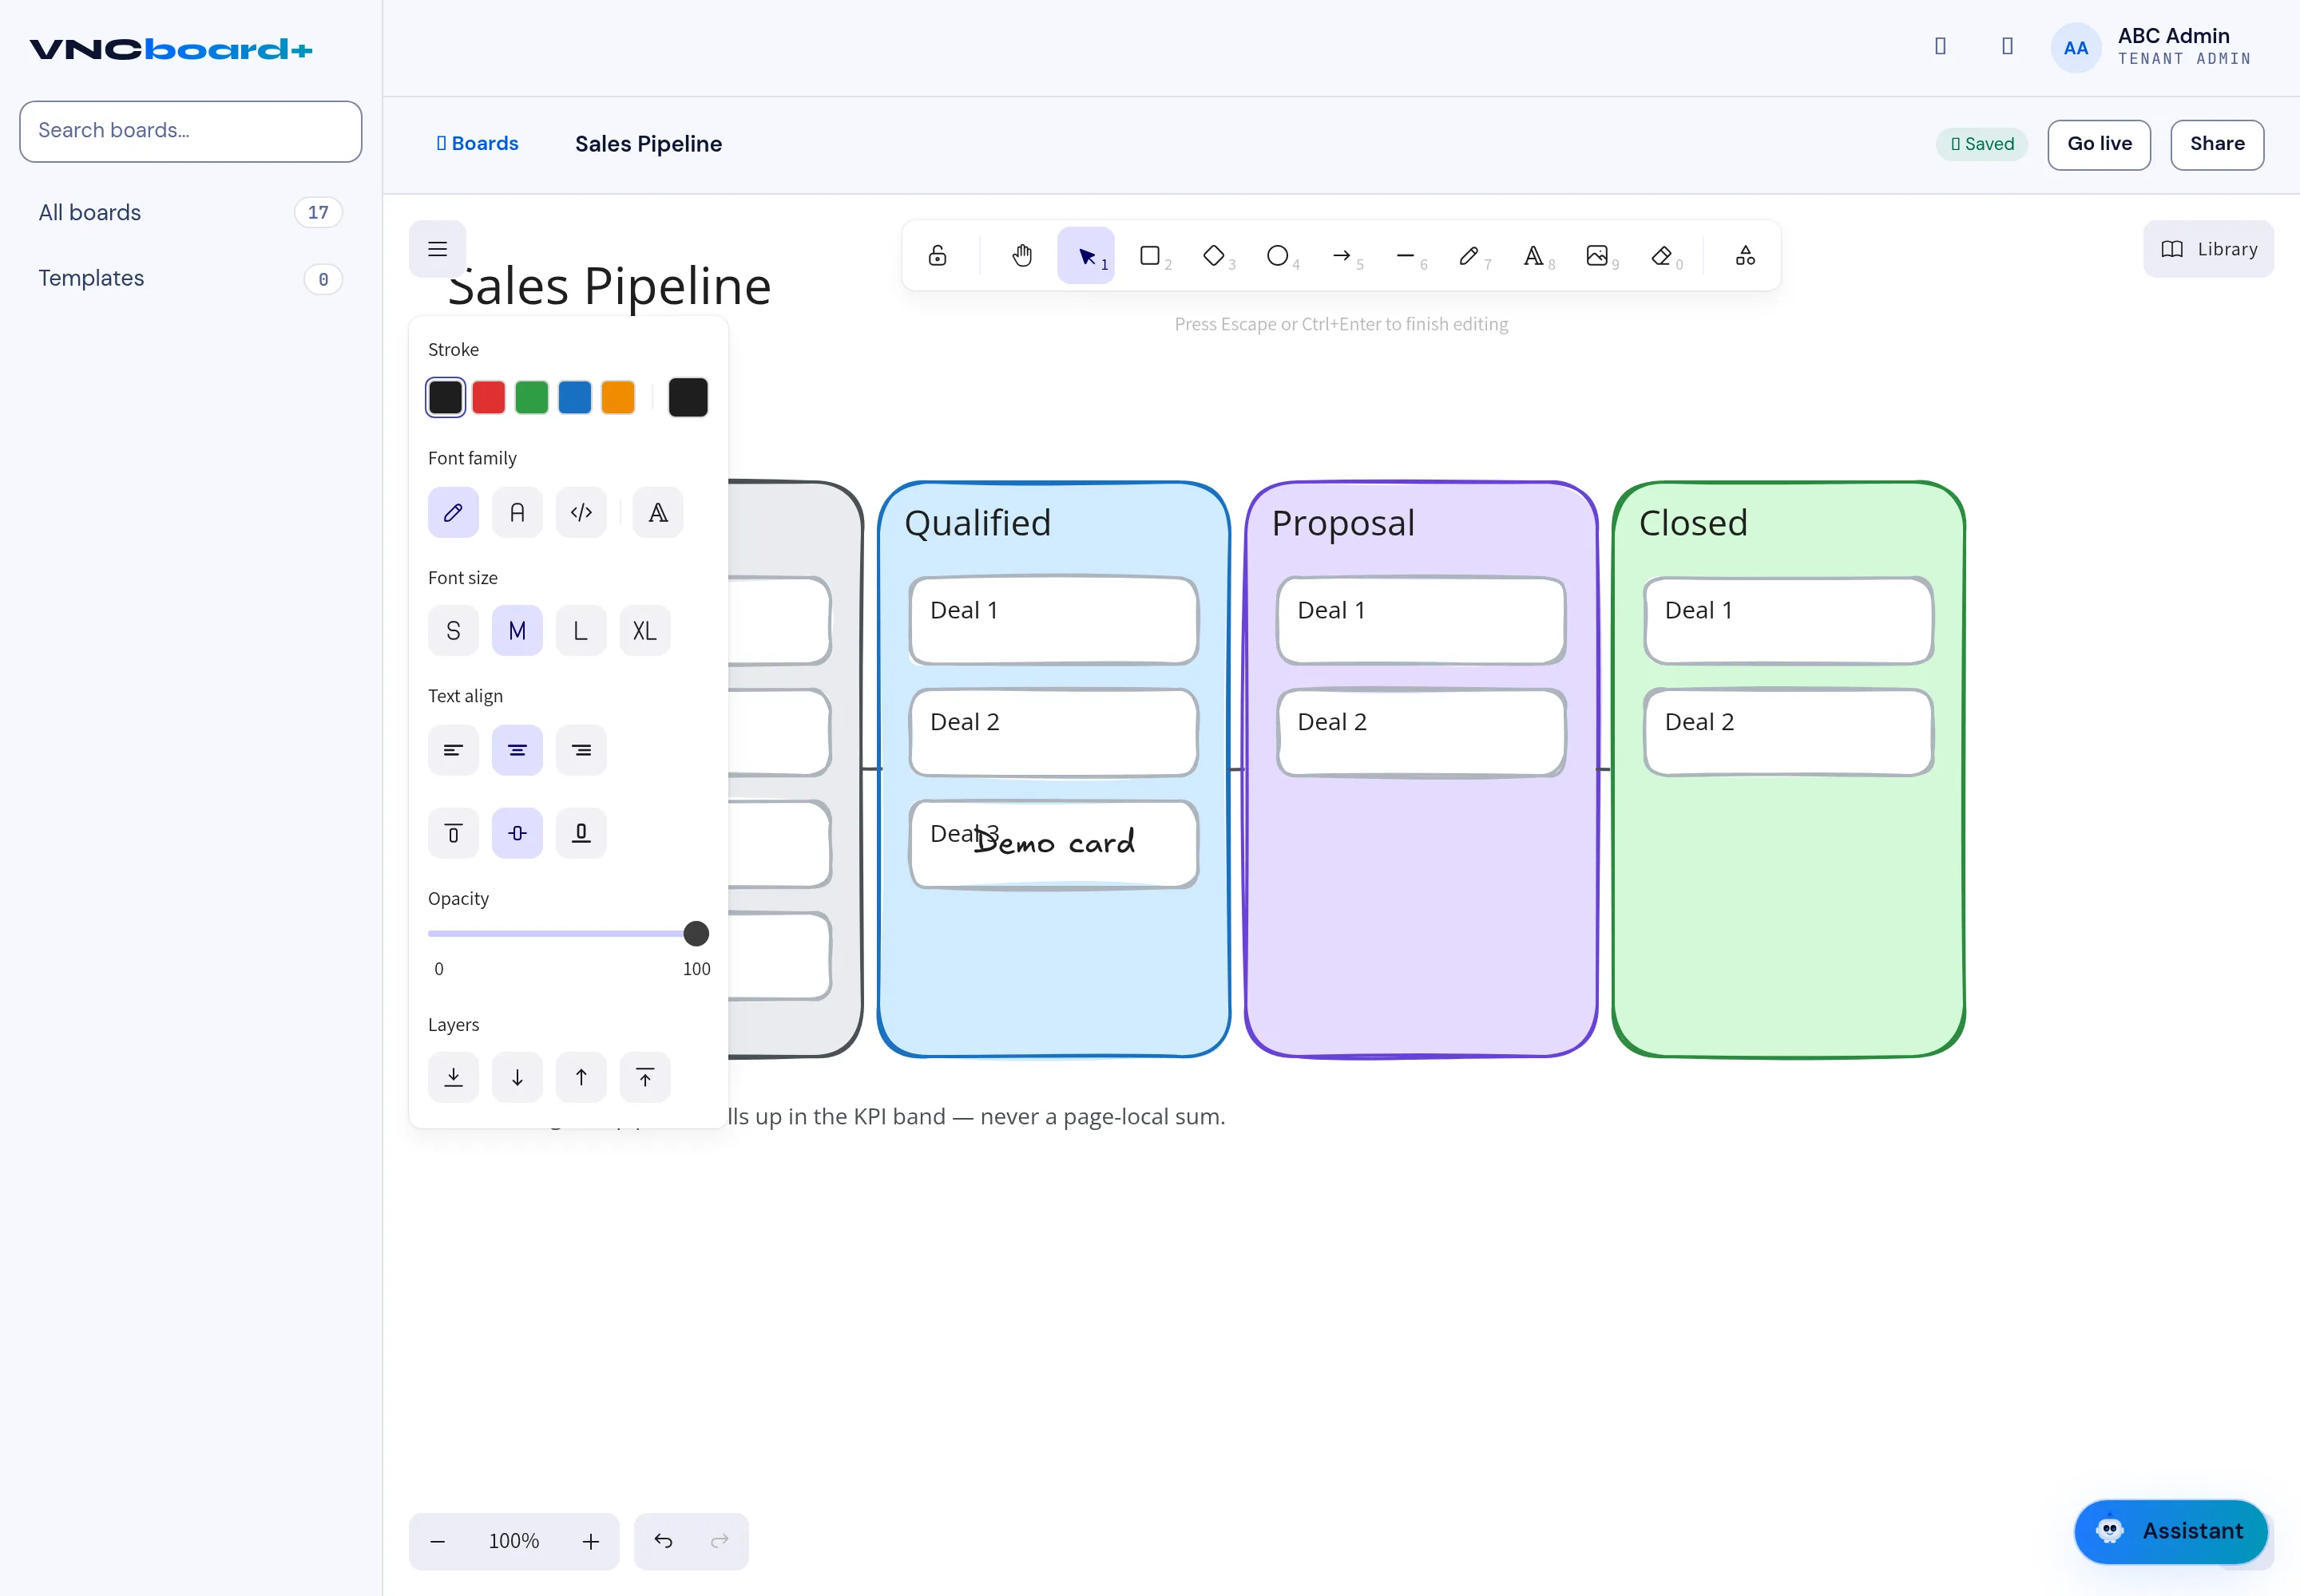2300x1596 pixels.
Task: Align text to middle vertically
Action: pyautogui.click(x=517, y=833)
